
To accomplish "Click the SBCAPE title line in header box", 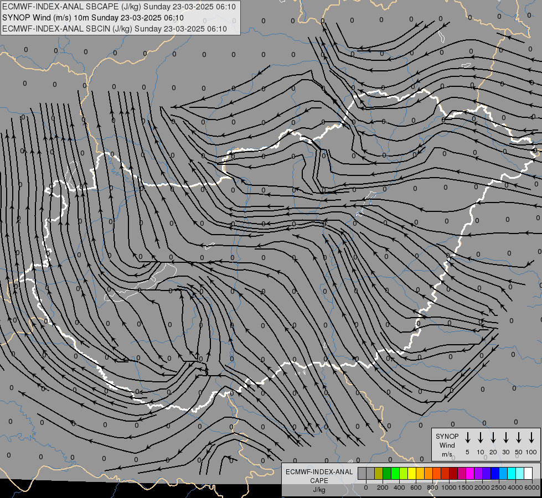I will click(119, 7).
